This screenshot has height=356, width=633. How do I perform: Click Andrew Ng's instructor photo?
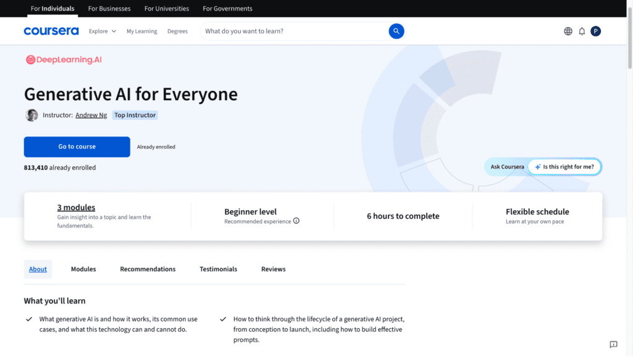click(32, 115)
